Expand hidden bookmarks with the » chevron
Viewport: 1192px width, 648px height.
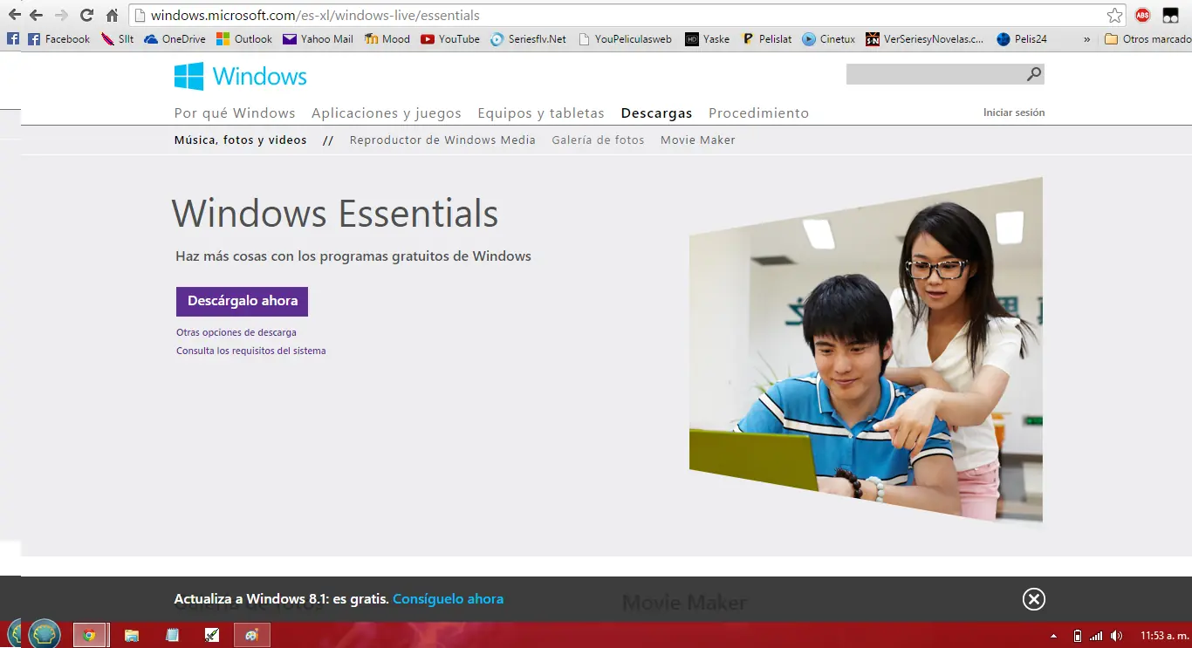(1086, 39)
